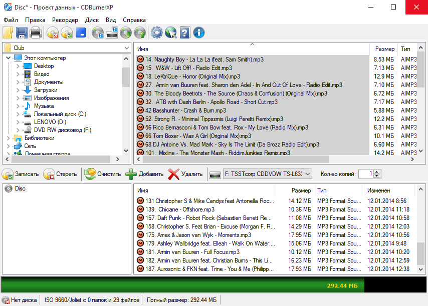Click the Удалить button
The height and width of the screenshot is (306, 428).
pyautogui.click(x=185, y=174)
